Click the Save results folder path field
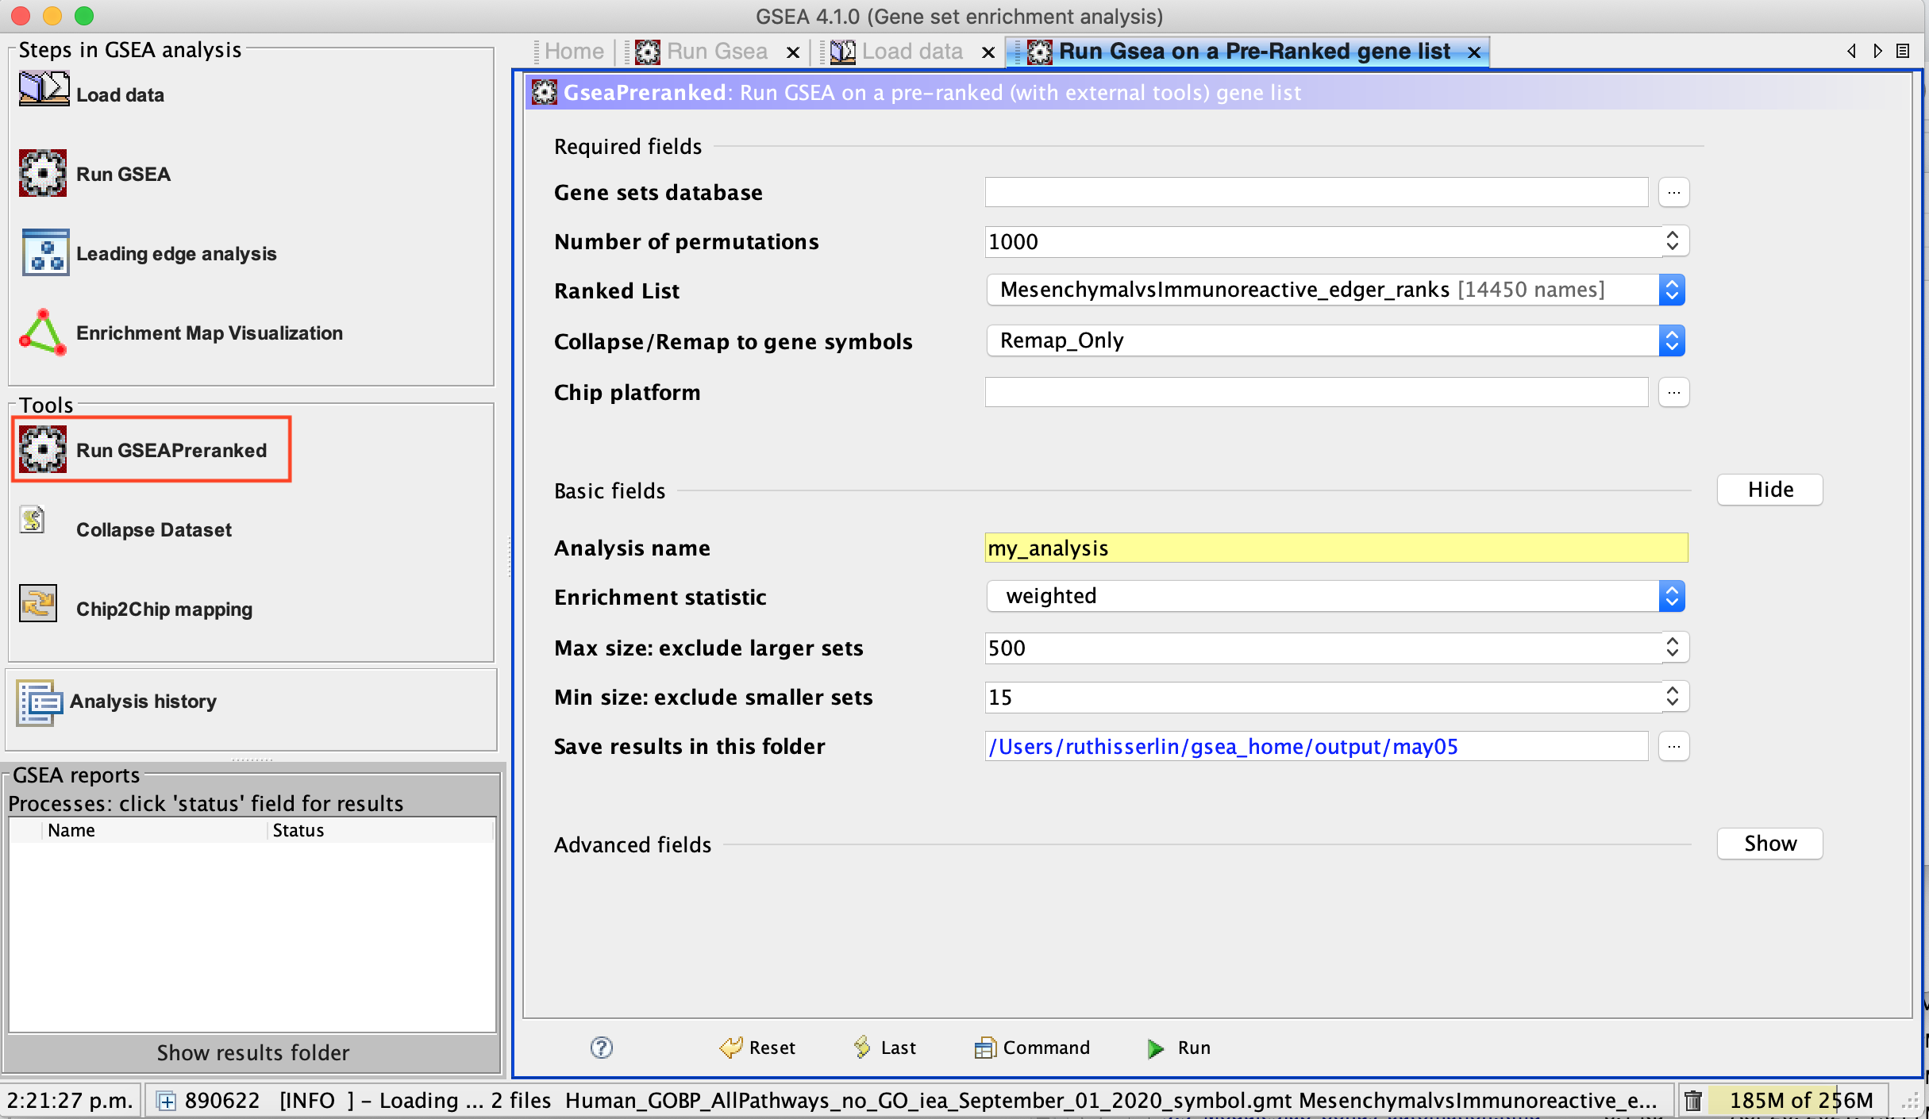 pos(1316,746)
